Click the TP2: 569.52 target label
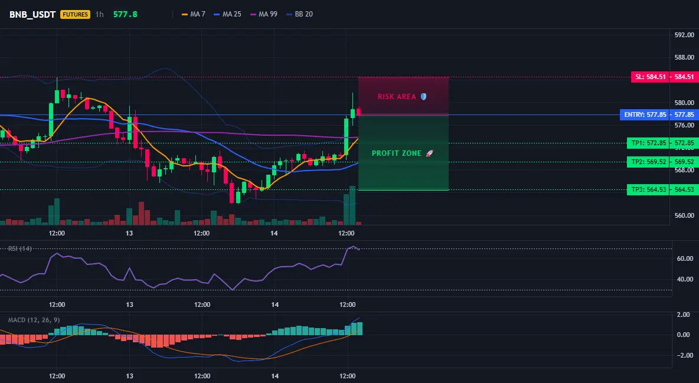Viewport: 699px width, 383px height. (x=649, y=162)
